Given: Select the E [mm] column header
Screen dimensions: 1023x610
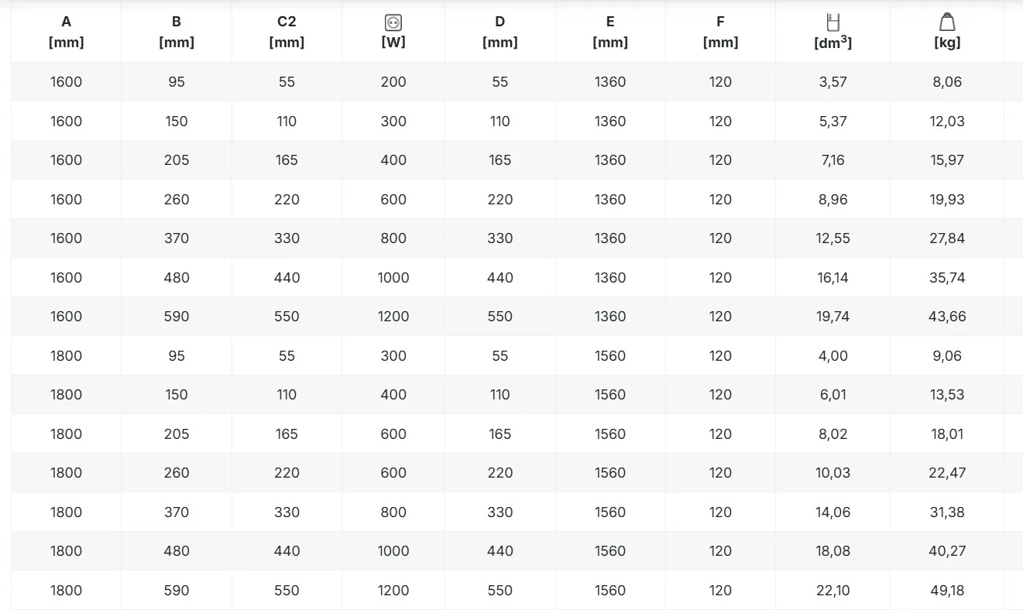Looking at the screenshot, I should tap(610, 32).
